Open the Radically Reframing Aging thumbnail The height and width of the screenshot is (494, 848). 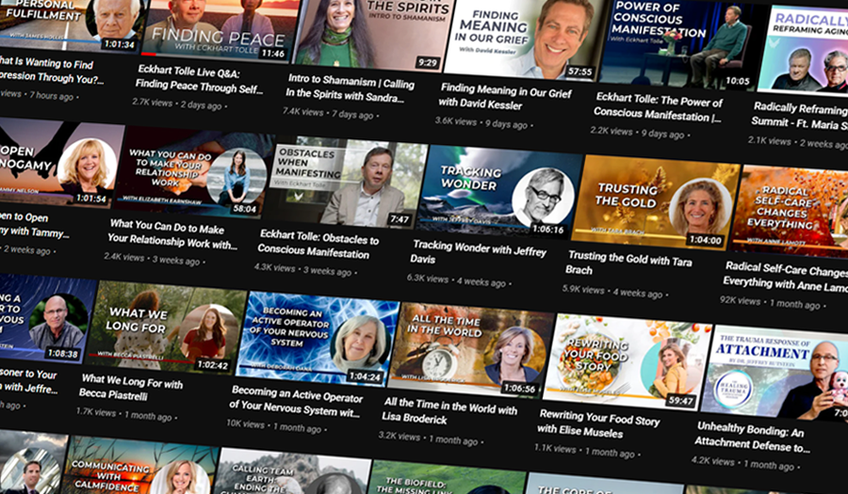[x=804, y=50]
